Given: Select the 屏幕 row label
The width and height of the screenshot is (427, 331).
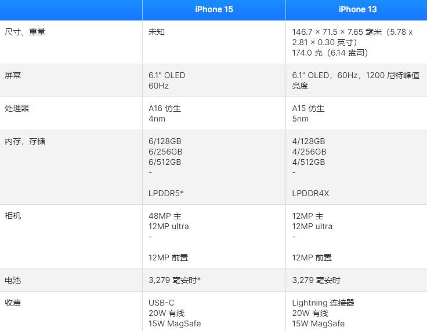Looking at the screenshot, I should (13, 75).
